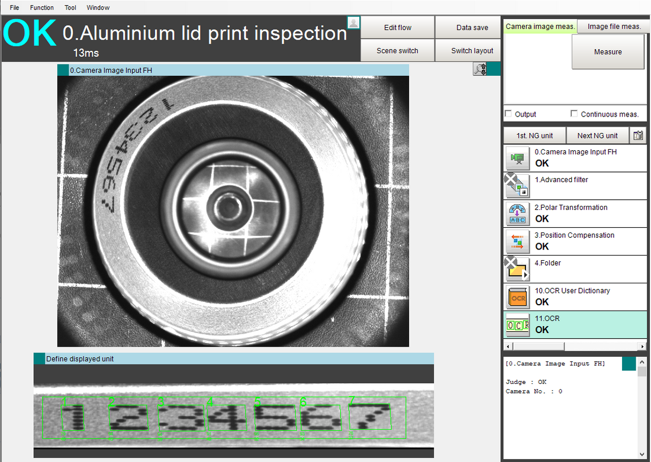Click right arrow of flow list scrollbar
651x462 pixels.
tap(642, 346)
